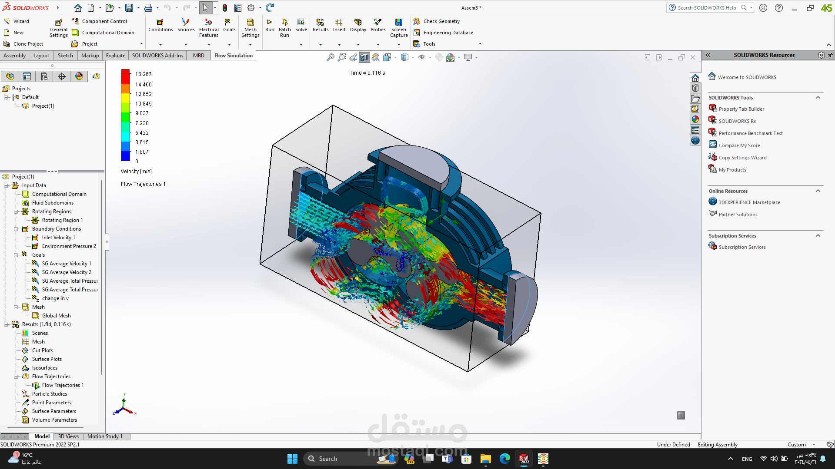
Task: Collapse the Goals tree node
Action: pos(16,255)
